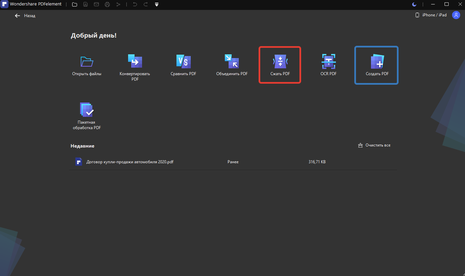Click the Wondershare PDFelement logo icon
Viewport: 465px width, 276px height.
(x=5, y=4)
